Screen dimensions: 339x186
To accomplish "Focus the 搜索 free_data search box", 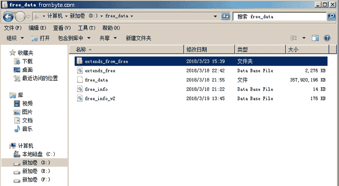I will [279, 16].
